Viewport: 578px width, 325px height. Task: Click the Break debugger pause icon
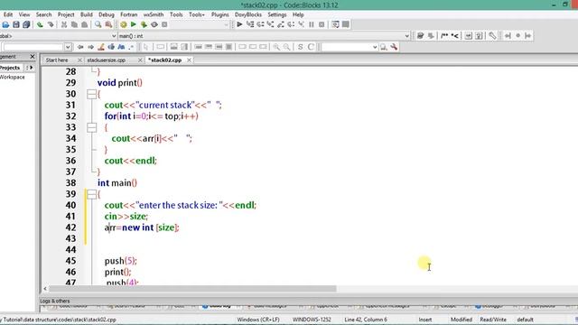click(312, 24)
